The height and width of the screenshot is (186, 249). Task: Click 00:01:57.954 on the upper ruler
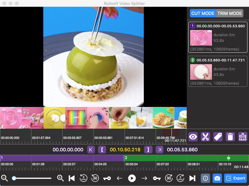[41, 138]
